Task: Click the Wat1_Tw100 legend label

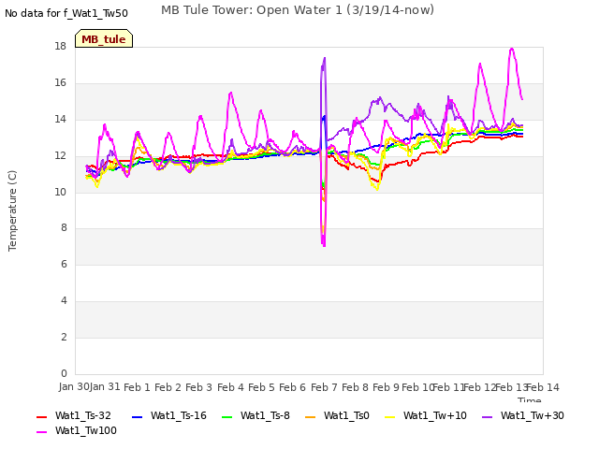Action: (86, 430)
